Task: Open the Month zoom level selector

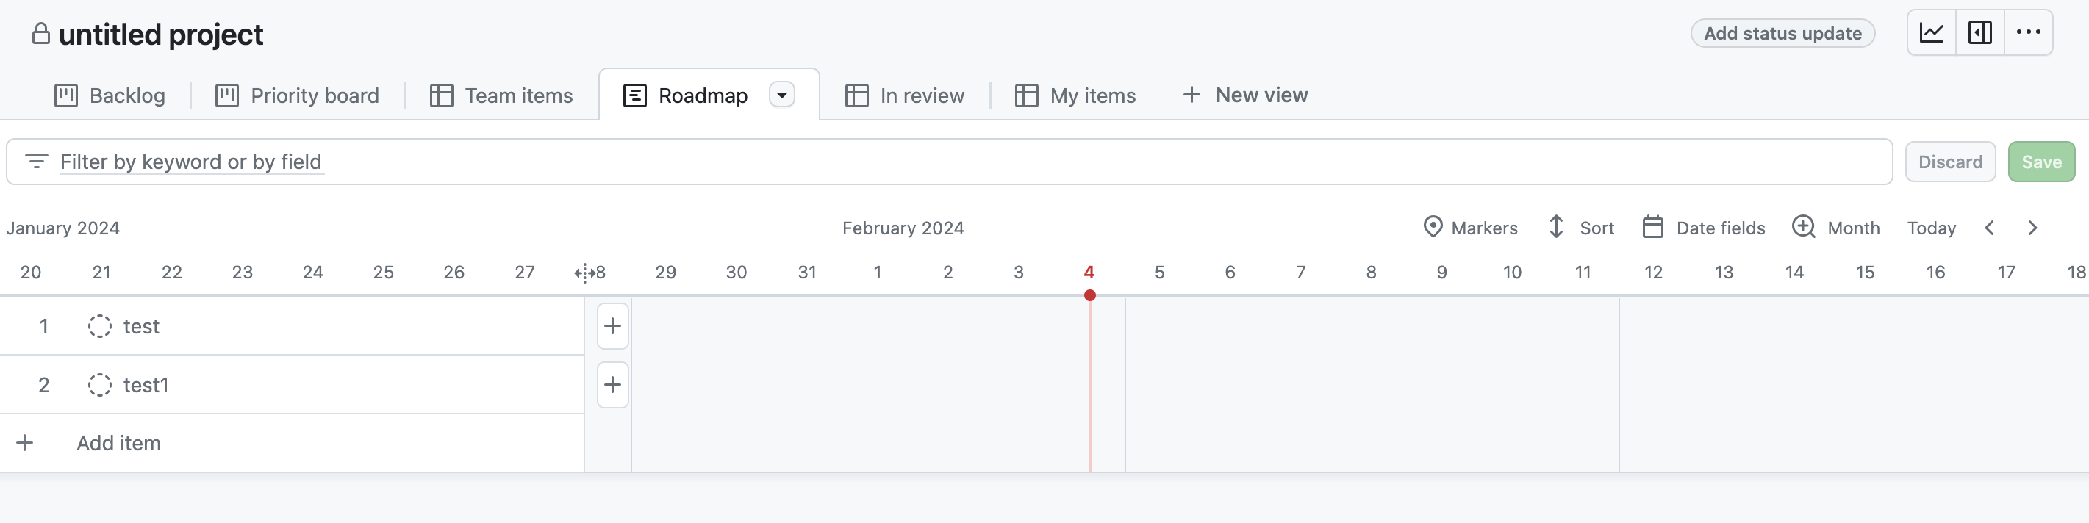Action: tap(1804, 228)
